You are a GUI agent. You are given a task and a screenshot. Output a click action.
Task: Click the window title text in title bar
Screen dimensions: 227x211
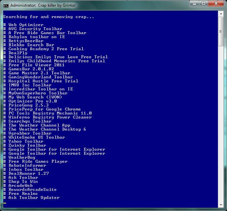pos(43,5)
